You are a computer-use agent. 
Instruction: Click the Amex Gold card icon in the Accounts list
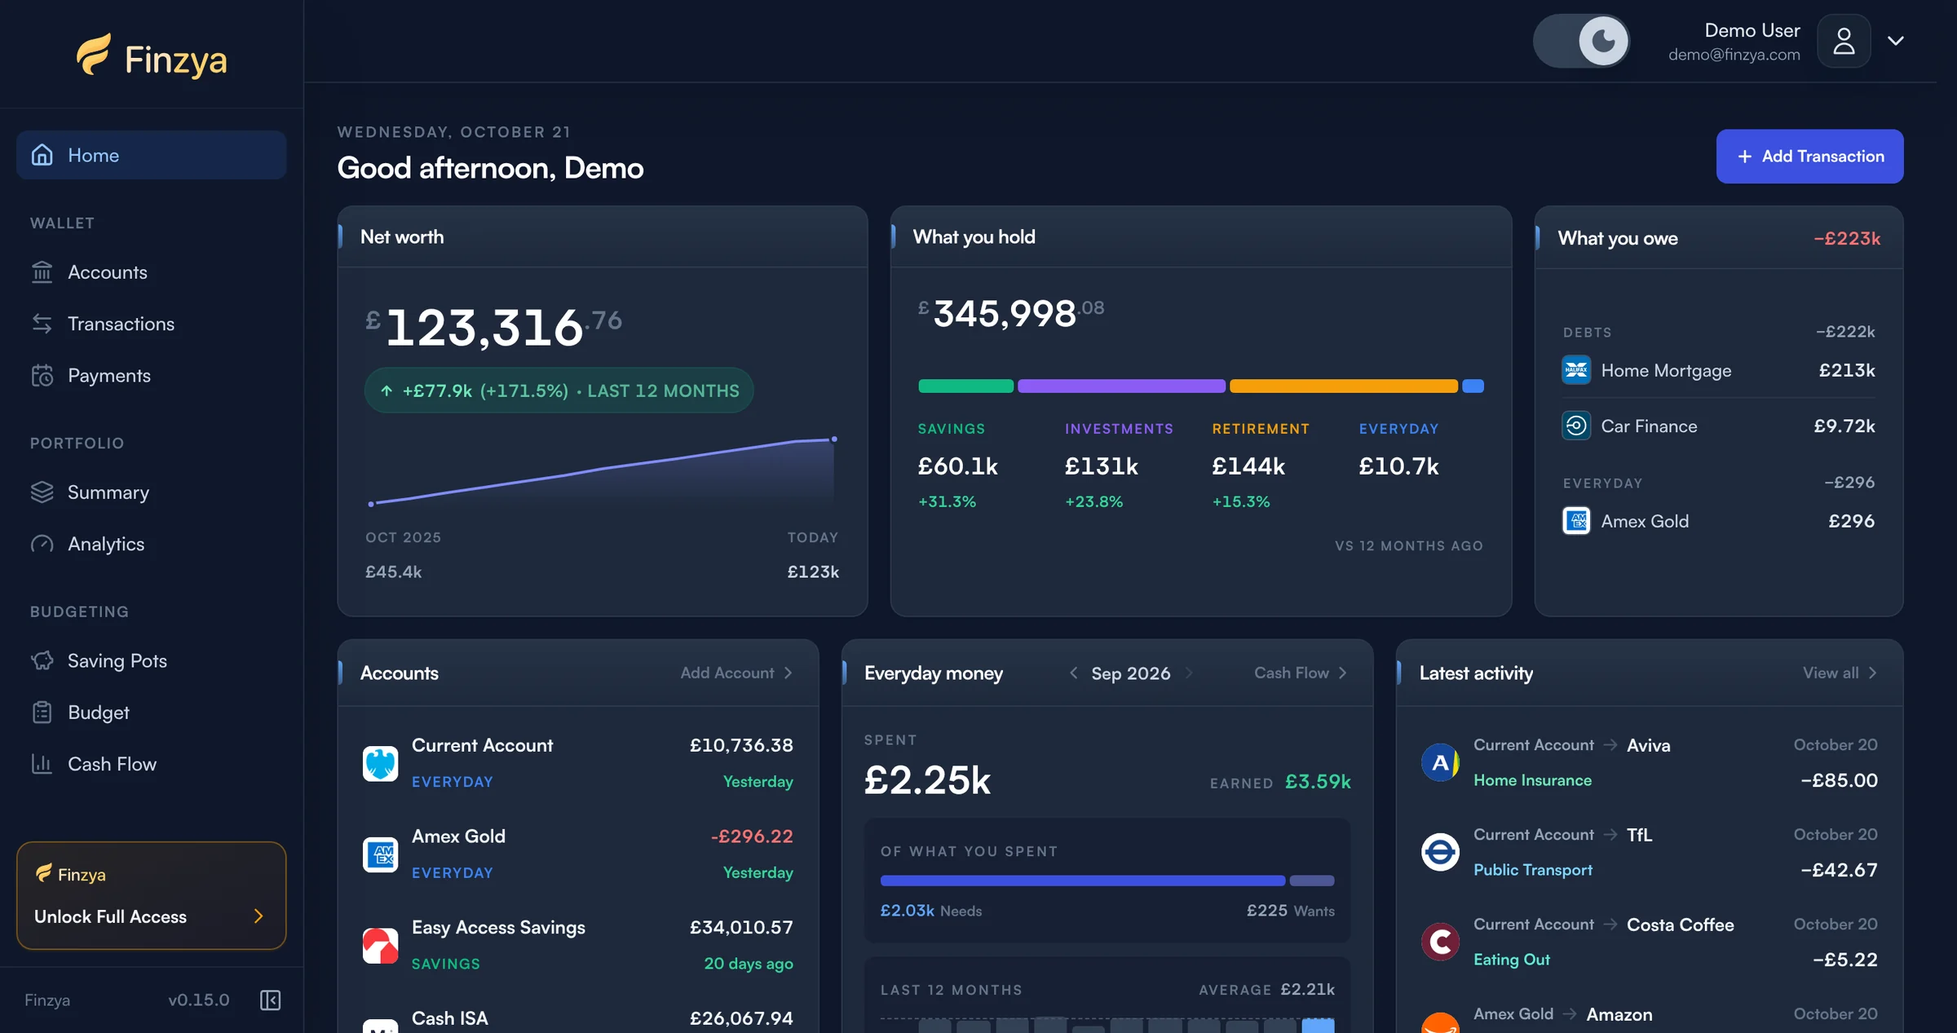(380, 854)
